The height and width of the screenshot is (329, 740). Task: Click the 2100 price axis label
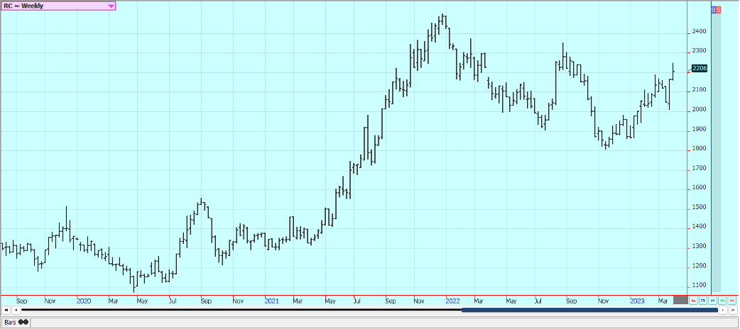point(699,89)
